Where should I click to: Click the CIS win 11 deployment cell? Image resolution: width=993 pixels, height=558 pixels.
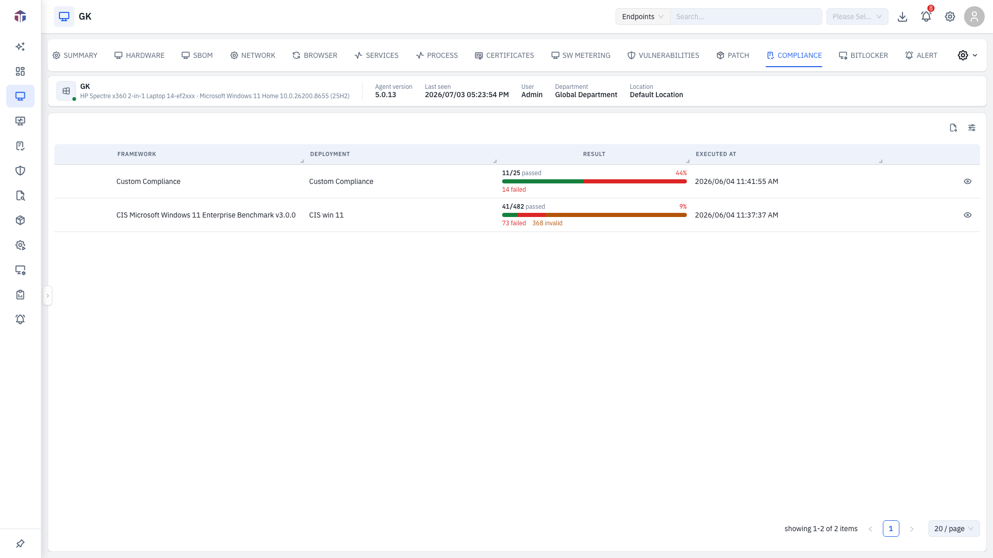326,215
